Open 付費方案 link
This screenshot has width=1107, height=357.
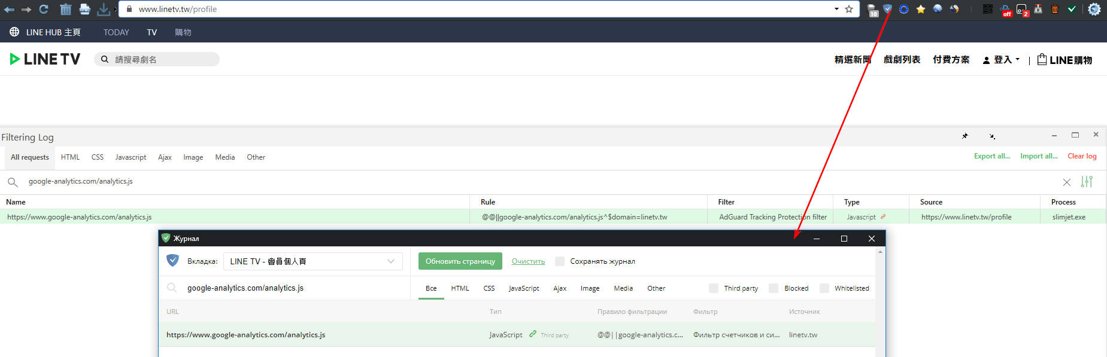951,59
